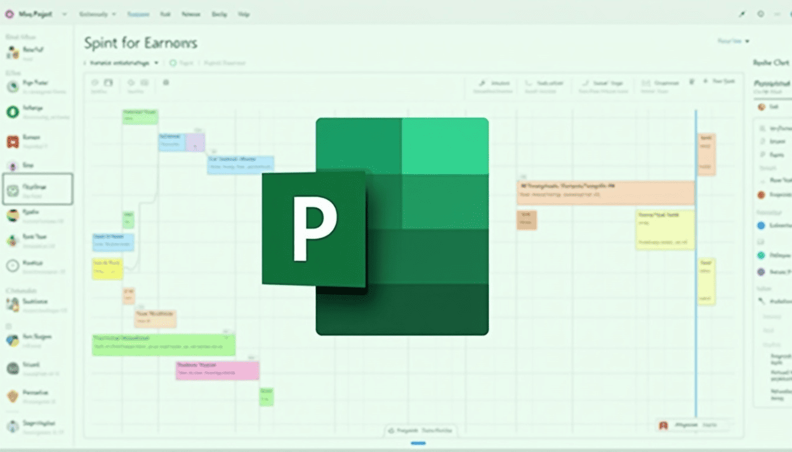Click the pink app logo in the header
Viewport: 792px width, 452px height.
9,14
